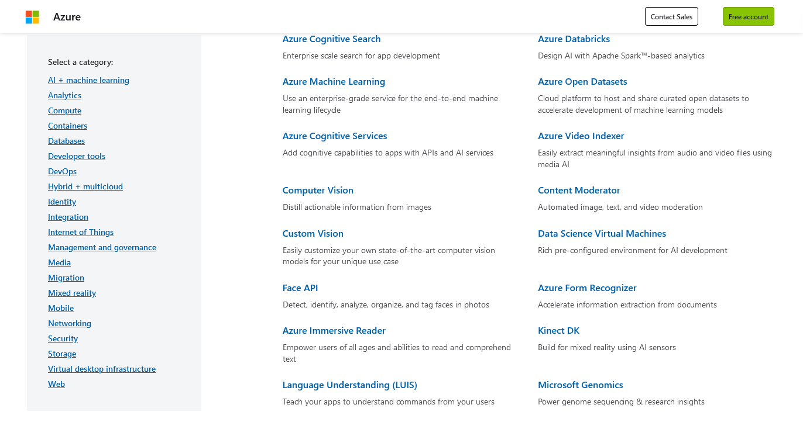Open the Management and governance category

pyautogui.click(x=102, y=247)
